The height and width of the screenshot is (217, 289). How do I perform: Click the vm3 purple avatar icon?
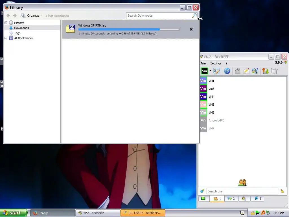point(203,88)
